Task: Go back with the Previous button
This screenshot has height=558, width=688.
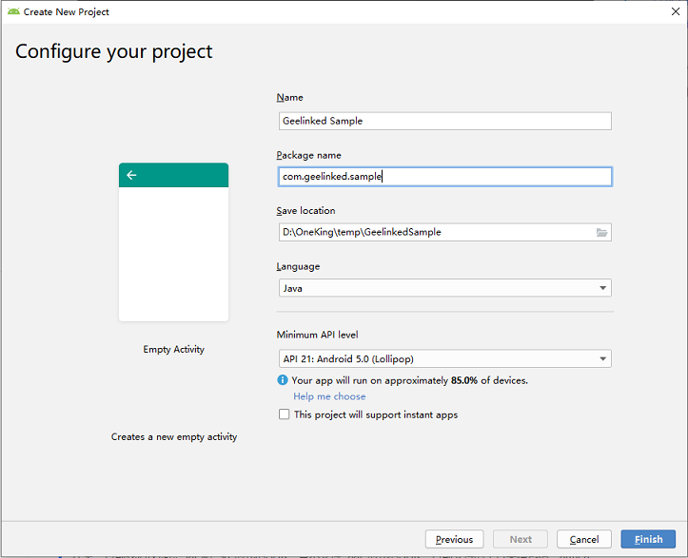Action: click(x=454, y=539)
